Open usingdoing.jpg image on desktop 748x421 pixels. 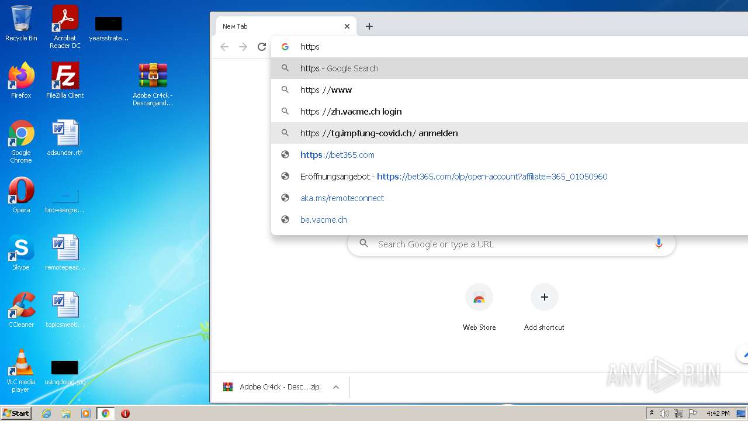pos(65,372)
